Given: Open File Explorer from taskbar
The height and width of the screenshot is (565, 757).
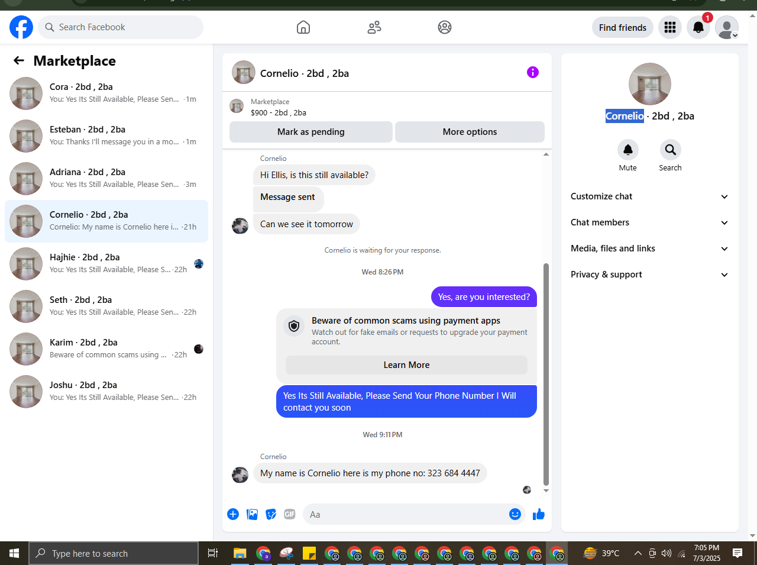Looking at the screenshot, I should [x=240, y=553].
